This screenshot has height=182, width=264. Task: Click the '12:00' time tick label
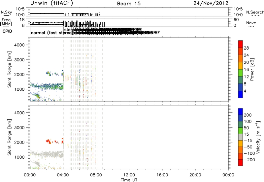(x=129, y=175)
